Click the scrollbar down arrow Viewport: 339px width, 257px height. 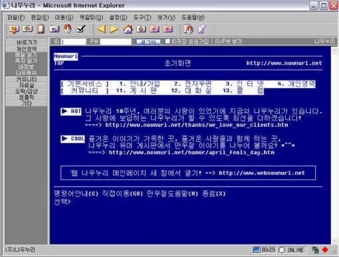click(334, 240)
